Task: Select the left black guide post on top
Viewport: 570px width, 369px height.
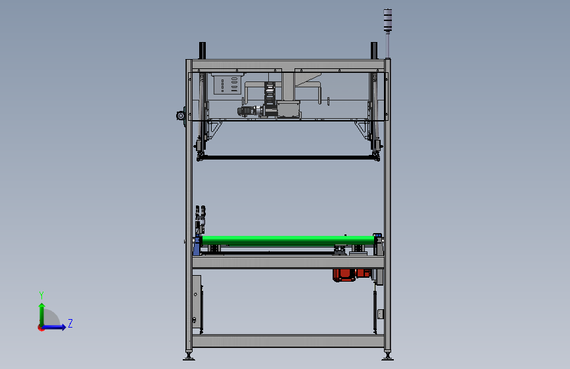Action: point(202,51)
